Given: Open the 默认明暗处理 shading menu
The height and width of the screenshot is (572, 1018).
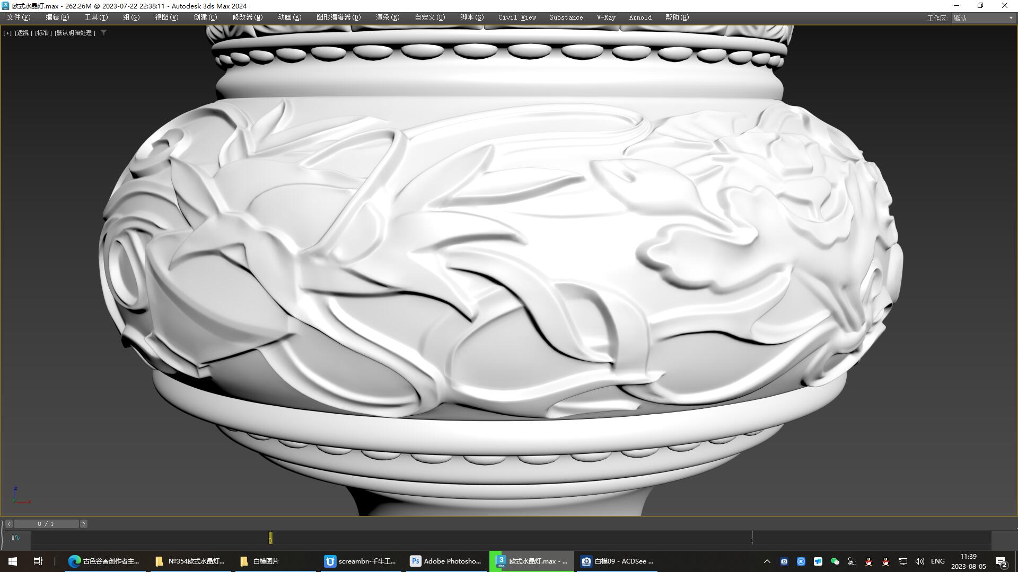Looking at the screenshot, I should click(x=75, y=33).
